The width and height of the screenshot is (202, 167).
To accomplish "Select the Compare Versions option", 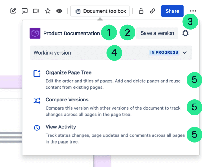I will (x=67, y=100).
